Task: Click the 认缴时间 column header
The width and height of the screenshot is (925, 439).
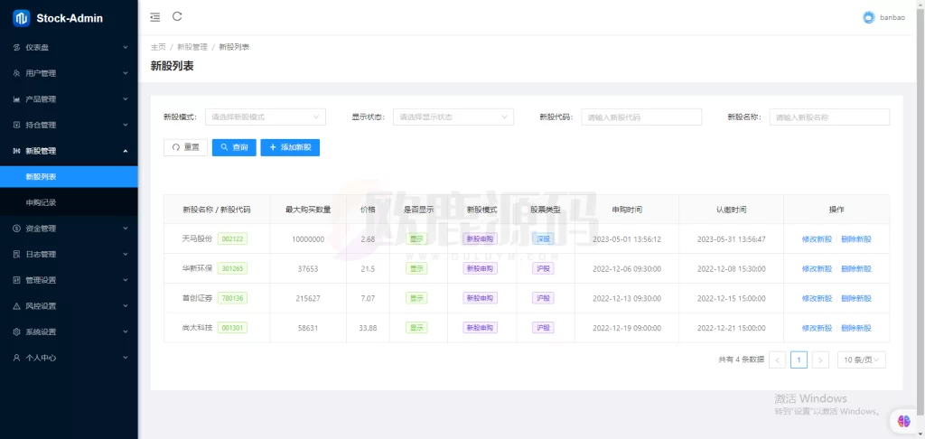Action: [x=731, y=210]
